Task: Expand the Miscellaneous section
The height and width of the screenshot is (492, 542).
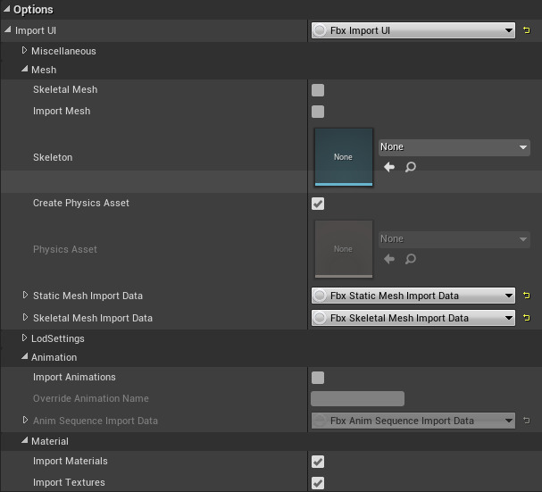Action: point(25,51)
